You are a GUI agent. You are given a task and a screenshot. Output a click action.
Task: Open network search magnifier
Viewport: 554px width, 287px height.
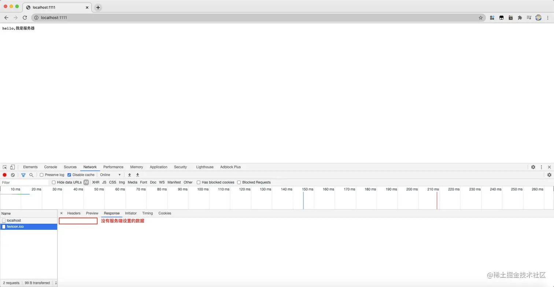(x=31, y=175)
